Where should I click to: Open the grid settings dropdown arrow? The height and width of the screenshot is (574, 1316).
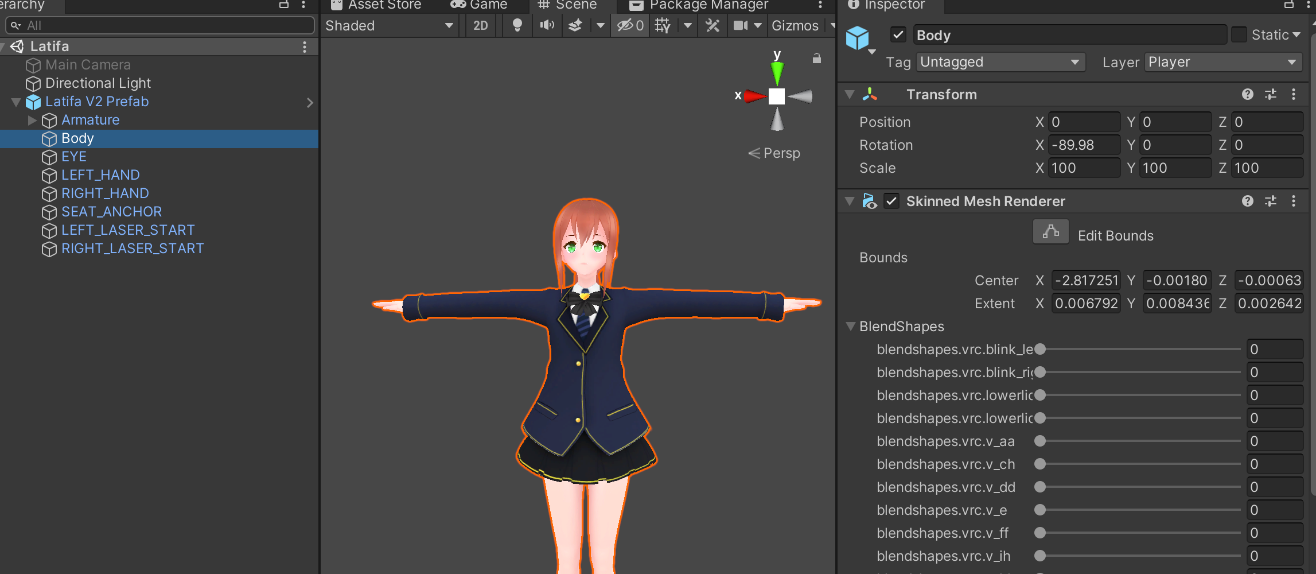(x=687, y=25)
